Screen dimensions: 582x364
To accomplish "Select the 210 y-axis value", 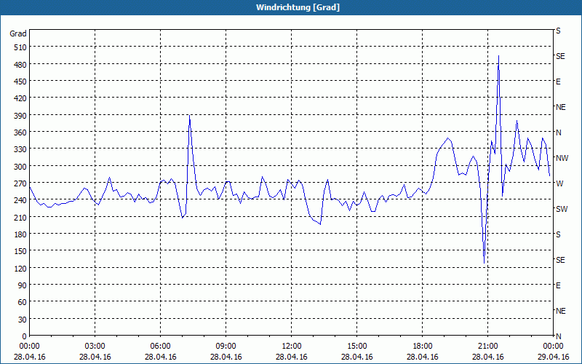I will (20, 217).
